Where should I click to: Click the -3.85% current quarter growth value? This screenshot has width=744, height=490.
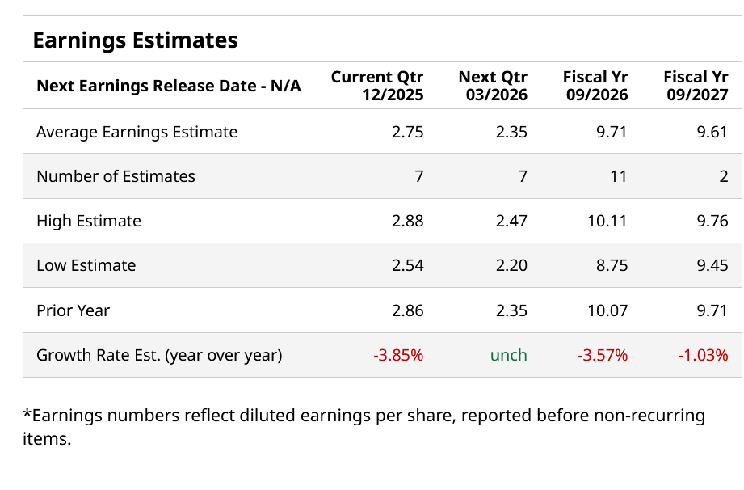pyautogui.click(x=398, y=355)
